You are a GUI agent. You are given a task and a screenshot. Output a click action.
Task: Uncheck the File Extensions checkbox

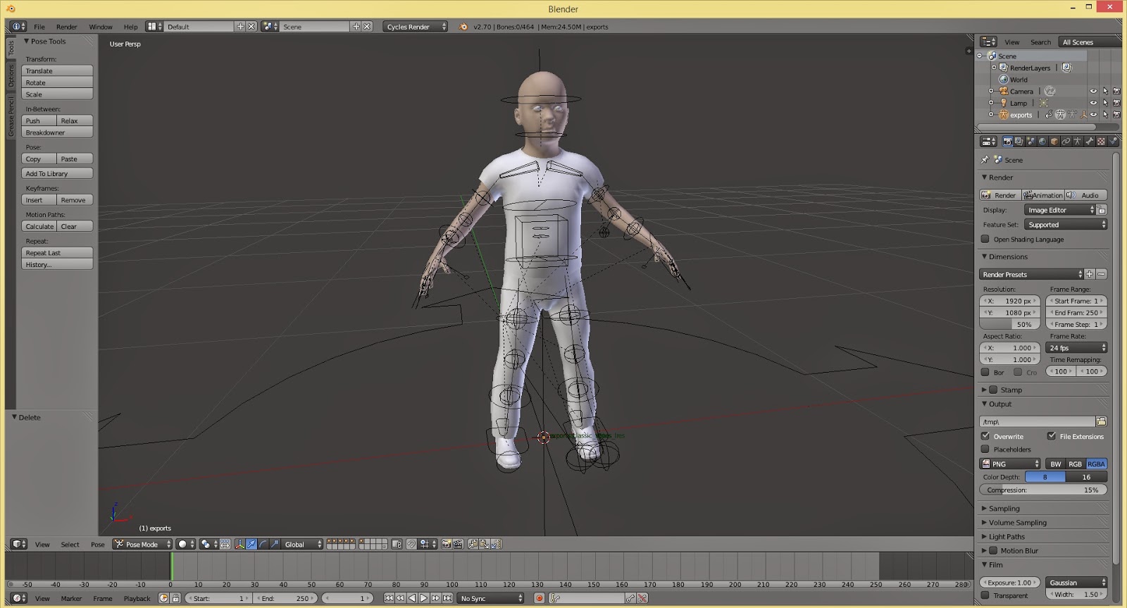coord(1052,436)
